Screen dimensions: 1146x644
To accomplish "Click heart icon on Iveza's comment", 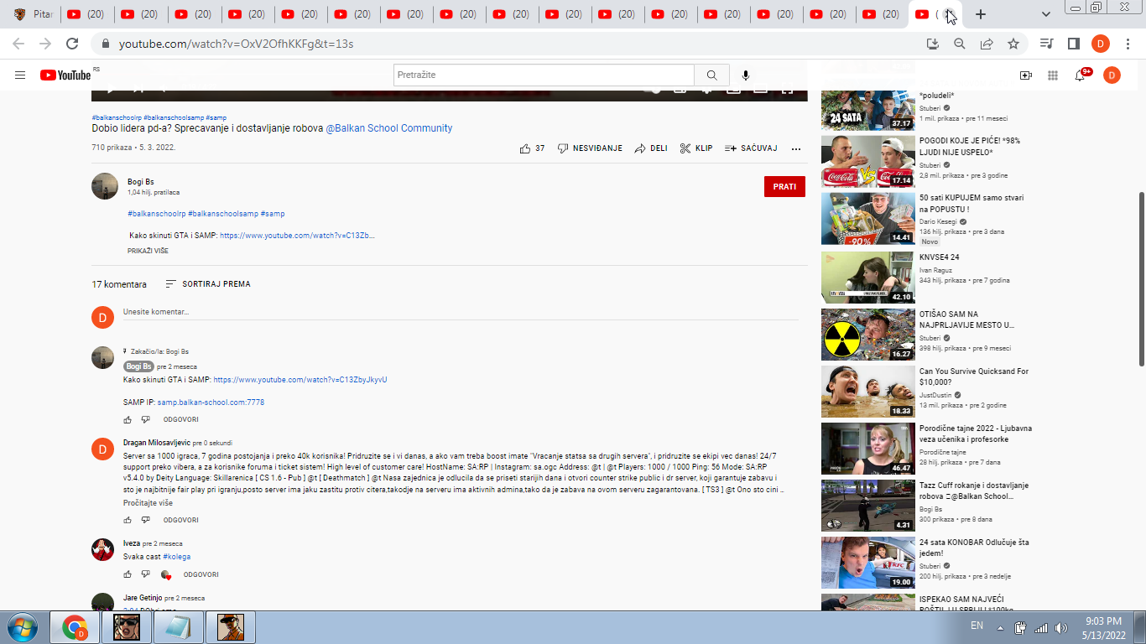I will coord(166,575).
